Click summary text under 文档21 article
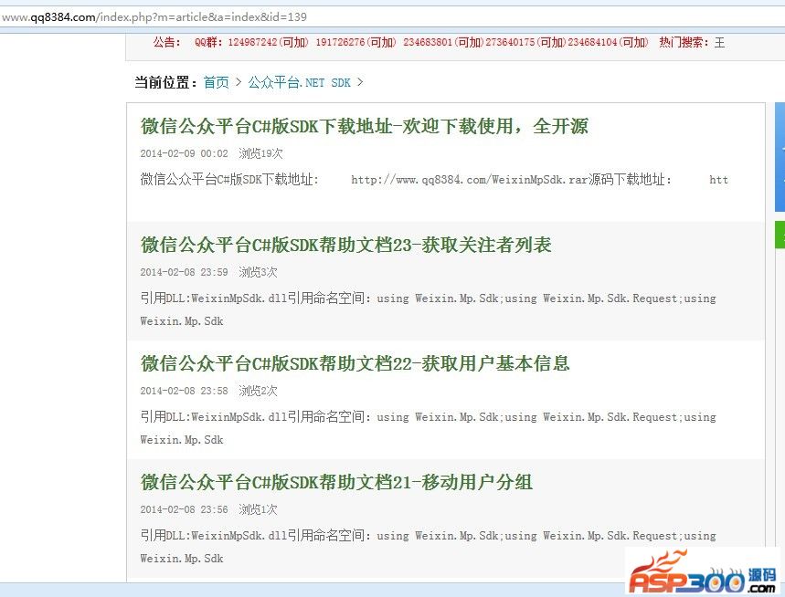 coord(428,547)
